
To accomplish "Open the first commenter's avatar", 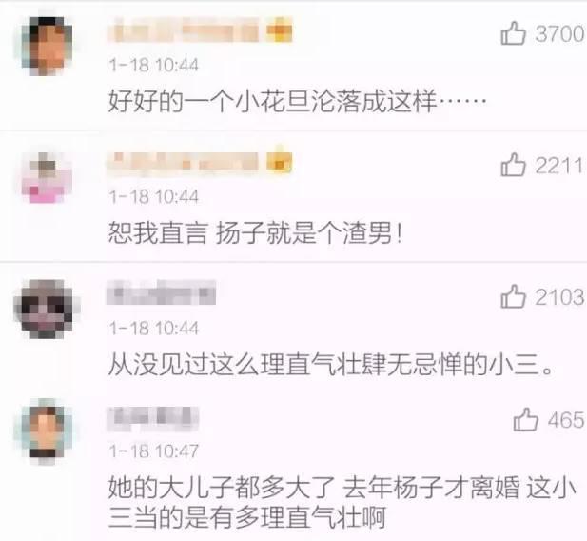I will [x=47, y=46].
